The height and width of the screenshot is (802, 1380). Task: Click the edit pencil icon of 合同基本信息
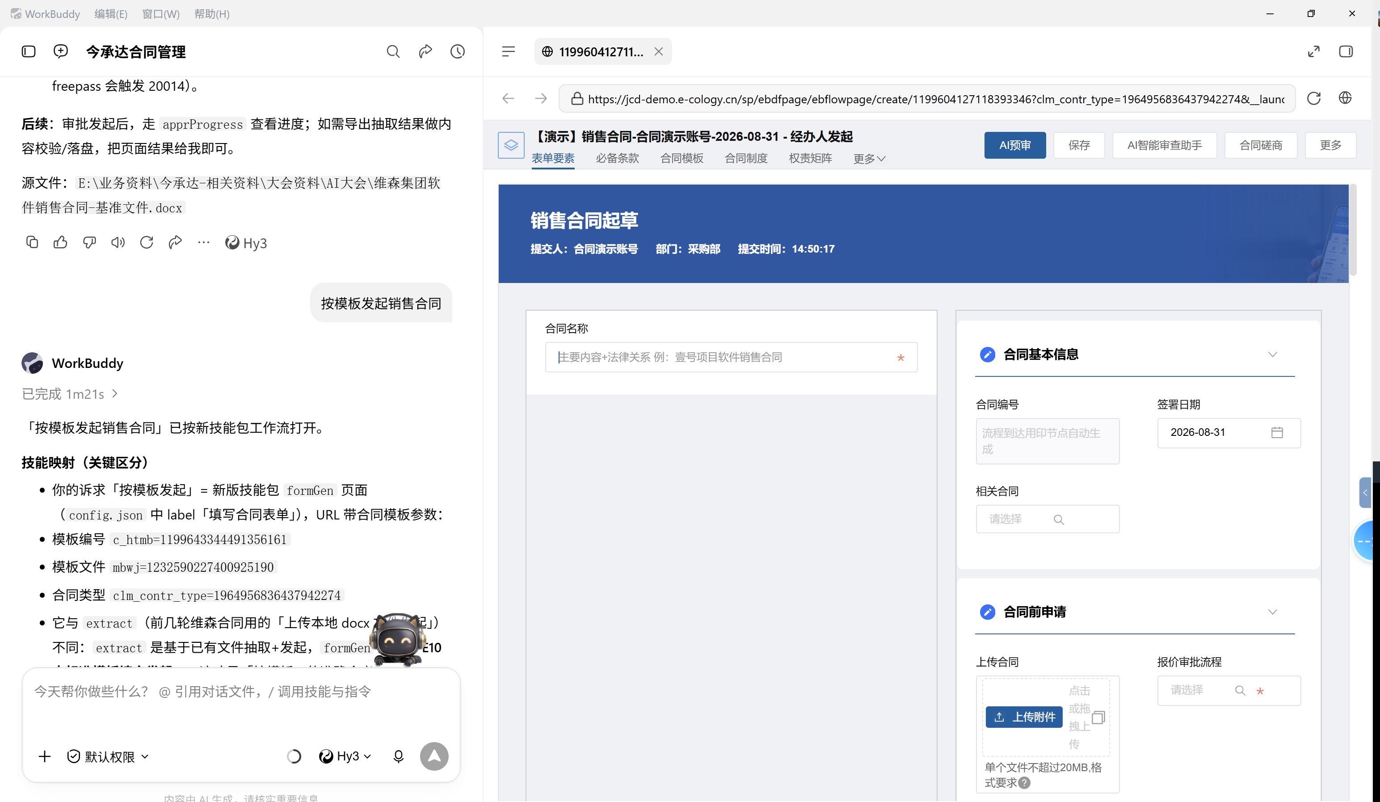(987, 355)
